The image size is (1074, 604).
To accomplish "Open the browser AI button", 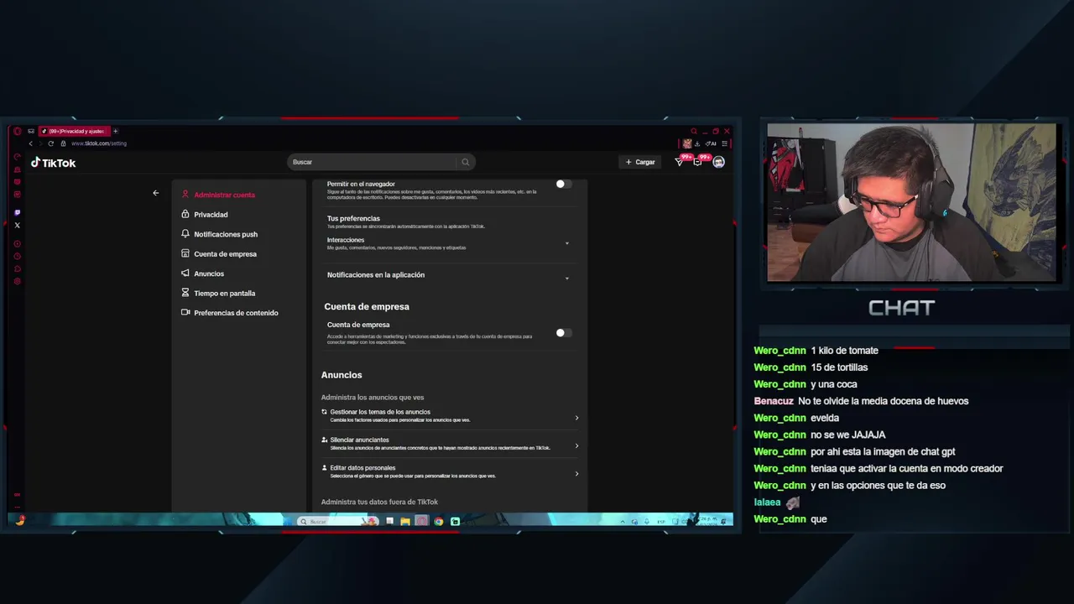I will click(711, 143).
